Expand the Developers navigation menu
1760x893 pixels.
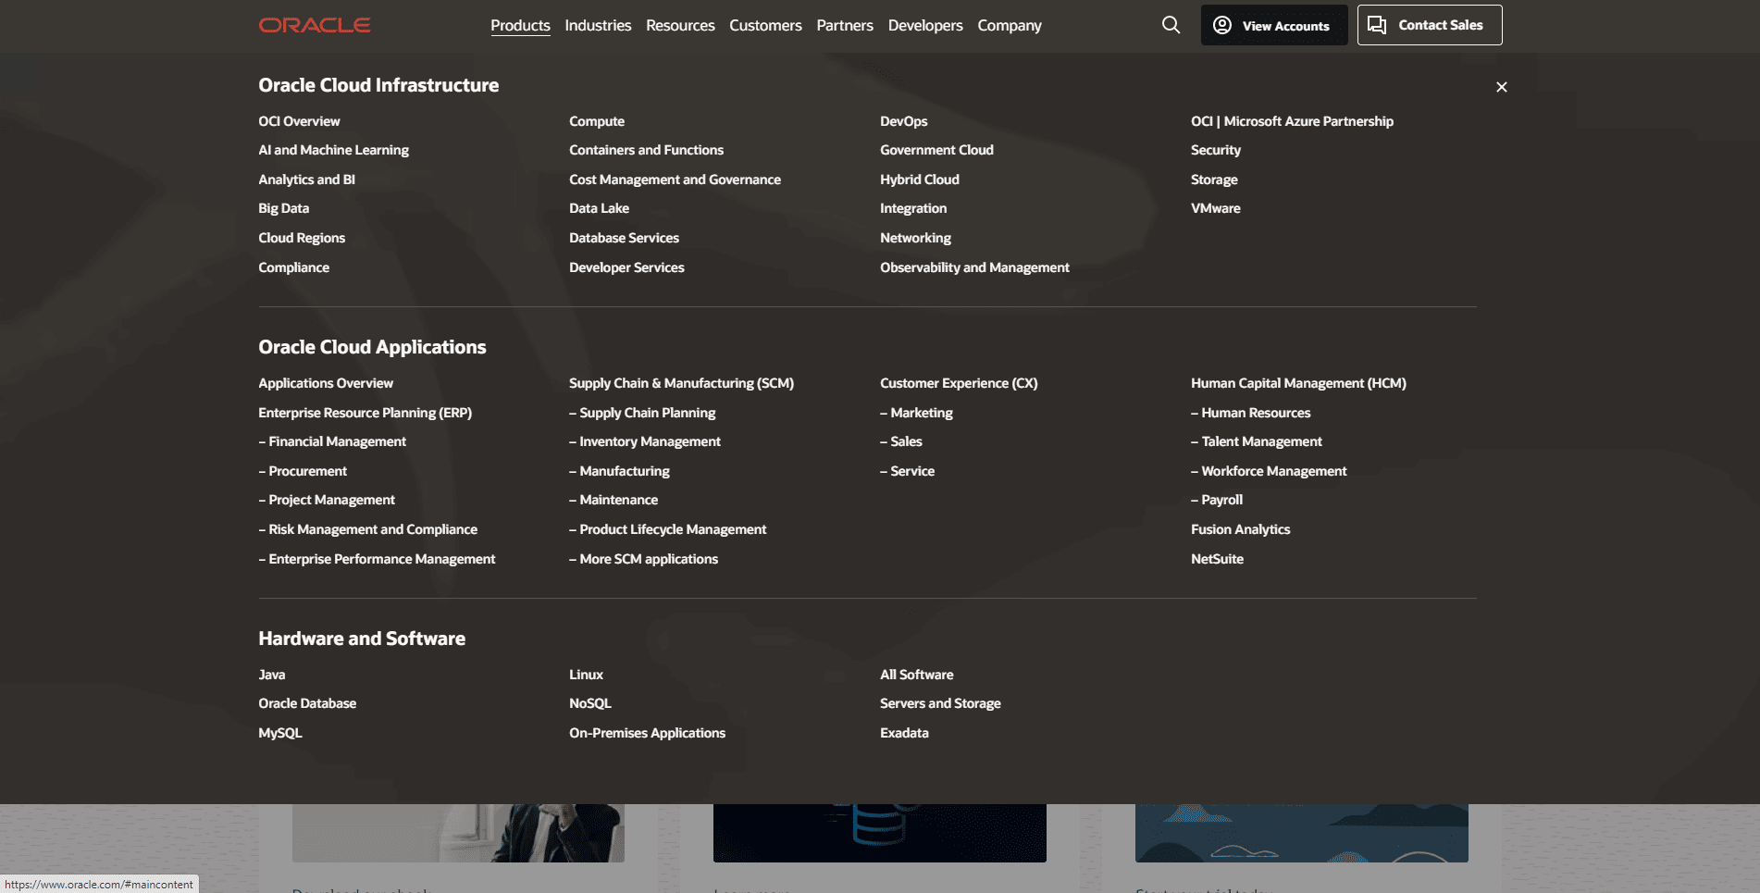(925, 25)
